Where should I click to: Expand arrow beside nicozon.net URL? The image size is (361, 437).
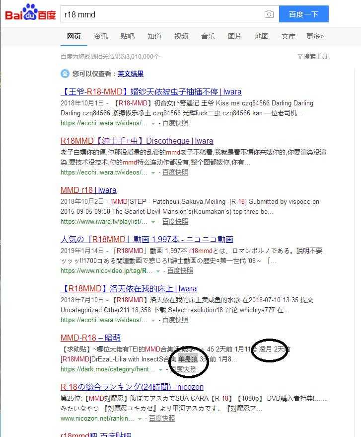[x=140, y=419]
